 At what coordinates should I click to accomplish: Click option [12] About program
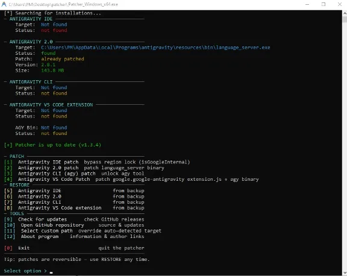(x=74, y=237)
